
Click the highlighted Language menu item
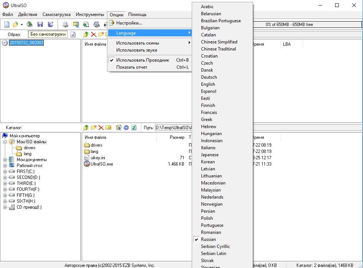pos(150,33)
